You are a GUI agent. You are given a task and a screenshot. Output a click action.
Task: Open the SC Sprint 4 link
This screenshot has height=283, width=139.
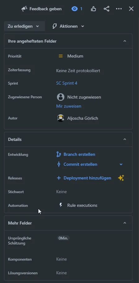tap(67, 83)
